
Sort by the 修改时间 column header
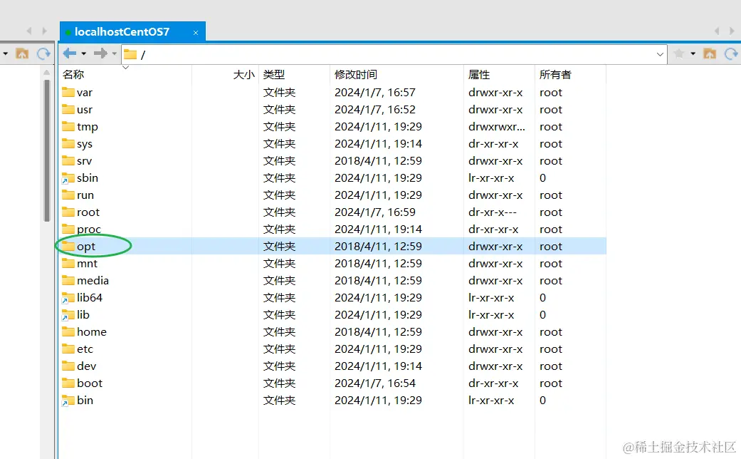click(356, 75)
